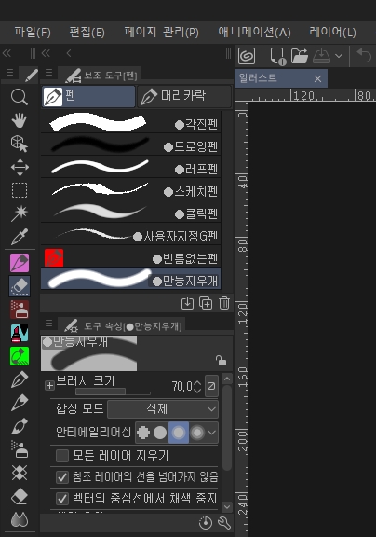Select the Eyedropper tool
This screenshot has height=537, width=376.
point(20,237)
